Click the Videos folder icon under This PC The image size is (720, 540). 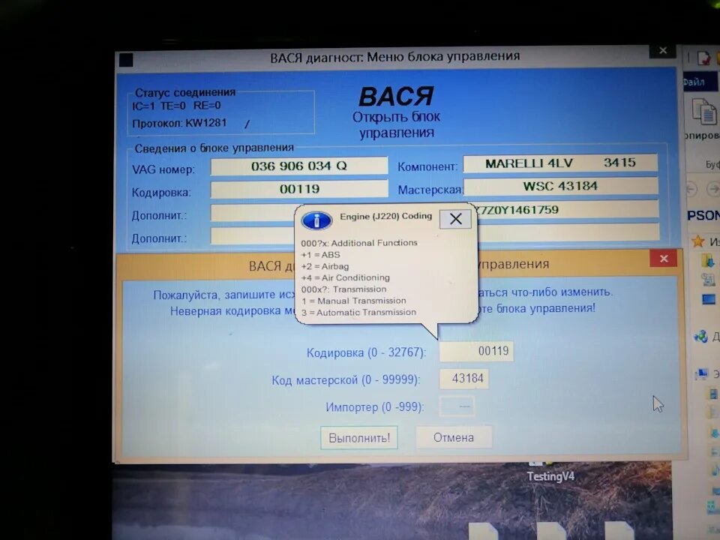pos(712,394)
